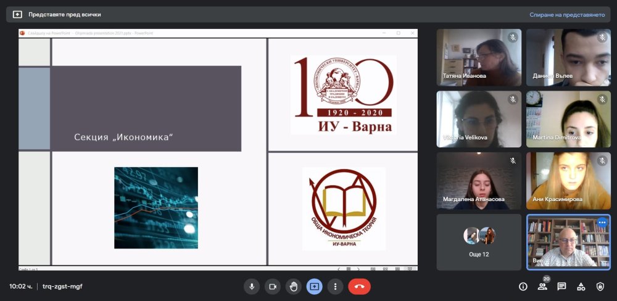Open the meeting details info icon
The image size is (617, 301).
pyautogui.click(x=523, y=287)
